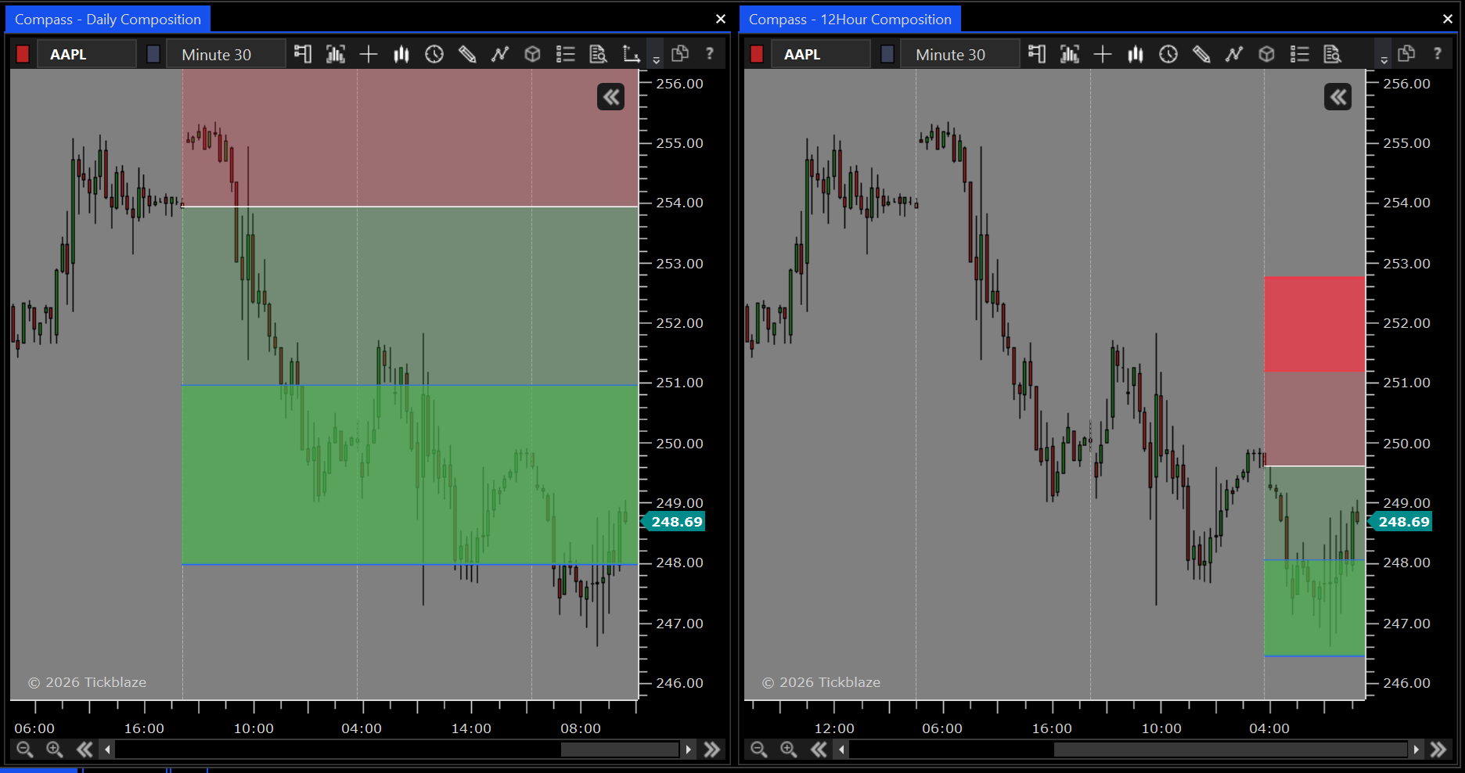Switch to Compass - Daily Composition tab

(108, 20)
